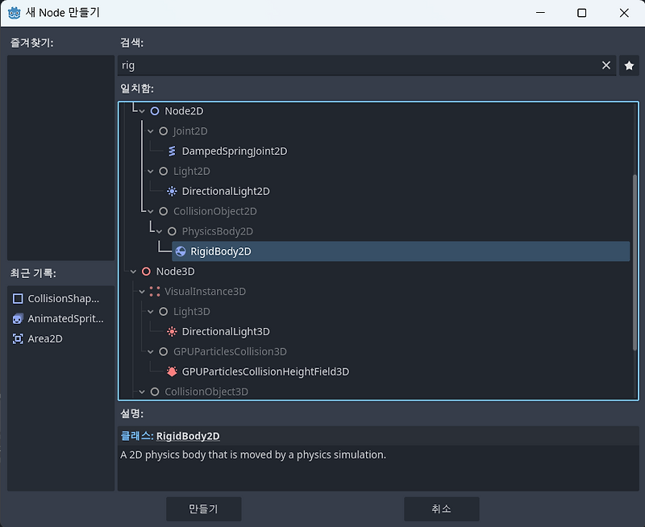This screenshot has width=645, height=527.
Task: Click the DirectionalLight2D sun icon
Action: click(x=170, y=191)
